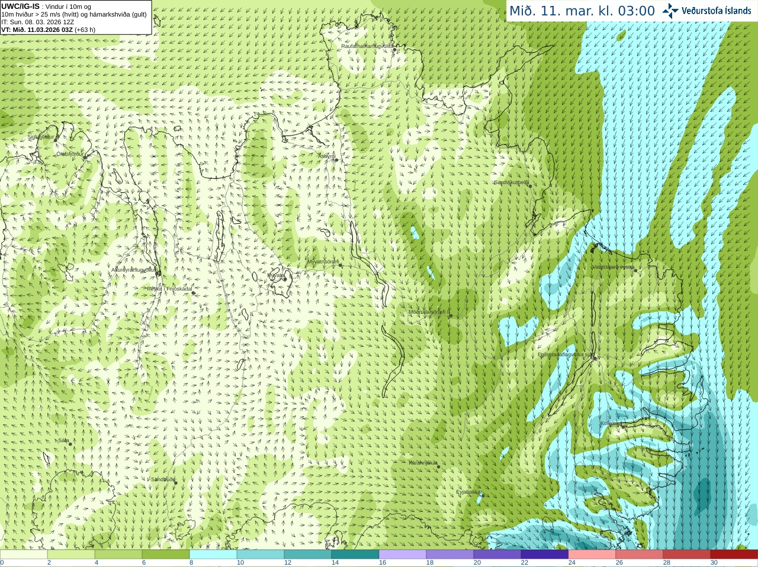758x567 pixels.
Task: Pick the 16–18 m/s lavender swatch
Action: pyautogui.click(x=403, y=555)
